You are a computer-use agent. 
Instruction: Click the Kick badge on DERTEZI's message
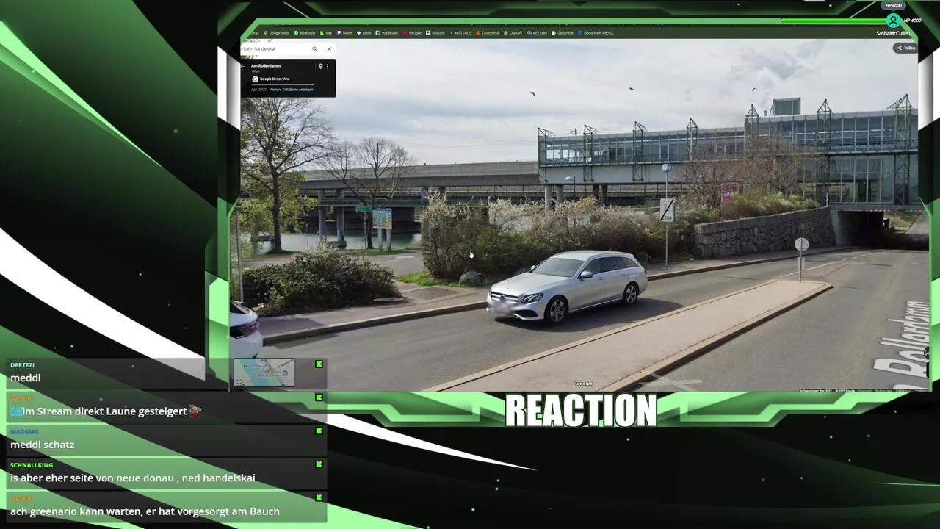coord(319,364)
